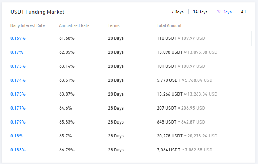Screen dimensions: 258x164
Task: Click the Annualized Rate column header
Action: [74, 25]
